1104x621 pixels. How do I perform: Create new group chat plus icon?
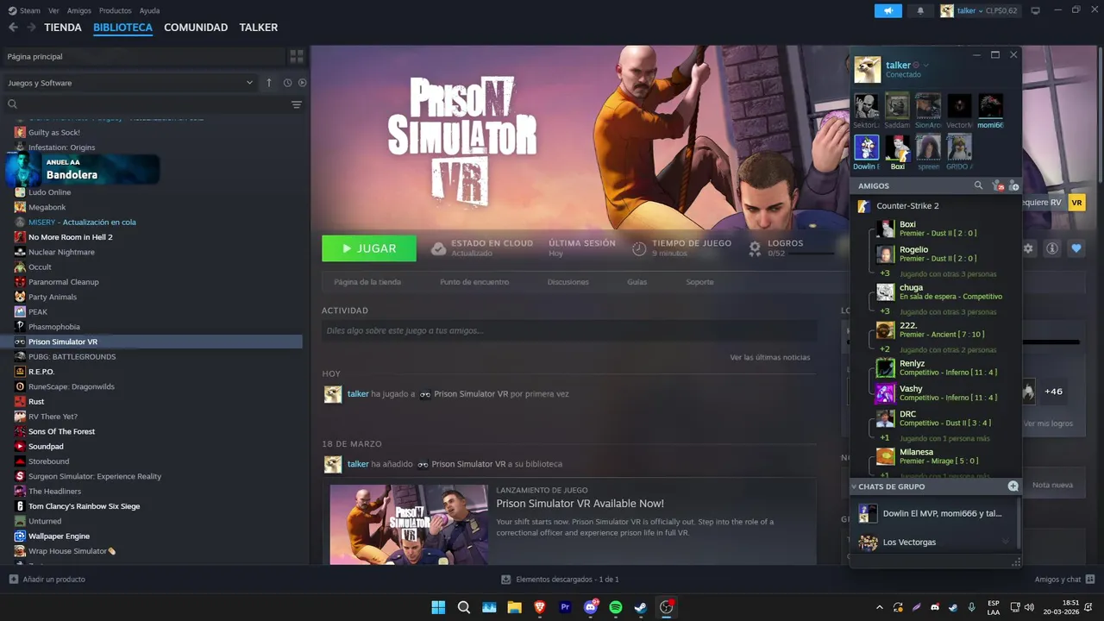pyautogui.click(x=1013, y=486)
